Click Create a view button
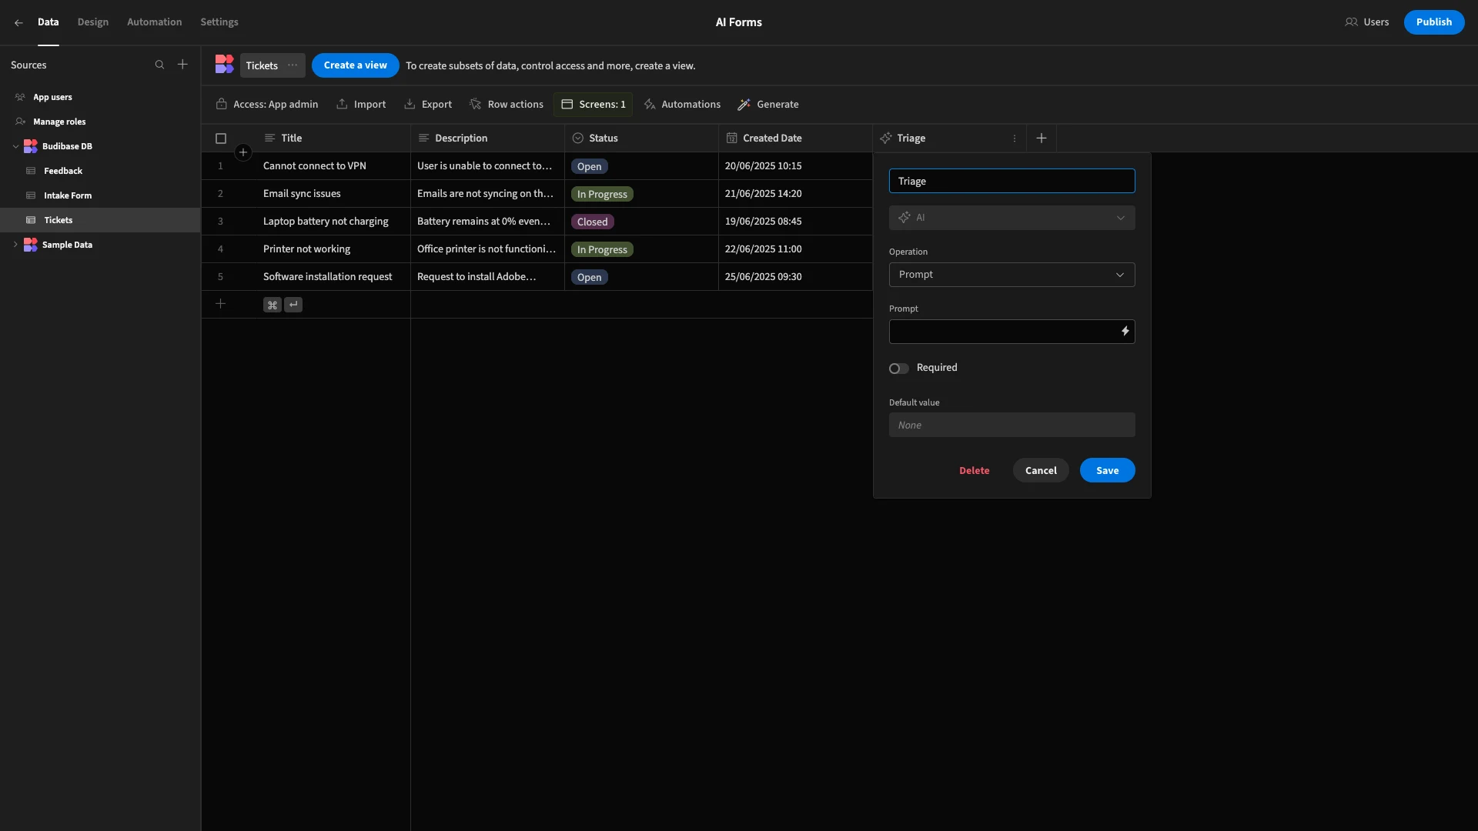 pyautogui.click(x=355, y=65)
